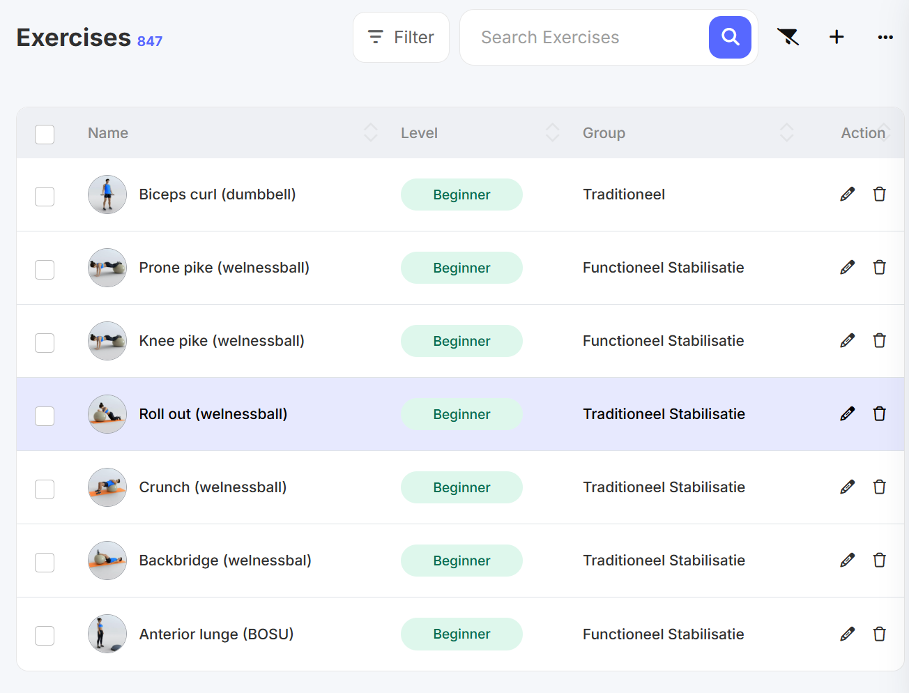Screen dimensions: 909x693
Task: Toggle the select-all checkbox in header
Action: point(45,134)
